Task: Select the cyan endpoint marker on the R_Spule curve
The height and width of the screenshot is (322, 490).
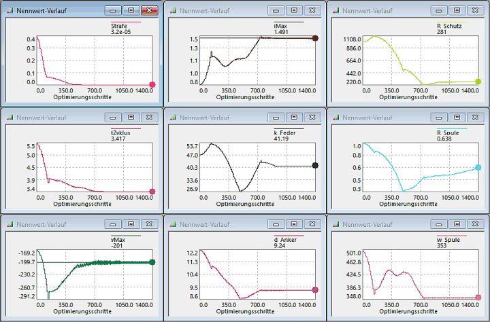Action: [x=478, y=167]
